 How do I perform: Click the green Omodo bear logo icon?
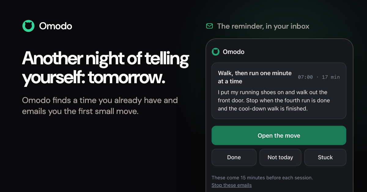tap(28, 26)
